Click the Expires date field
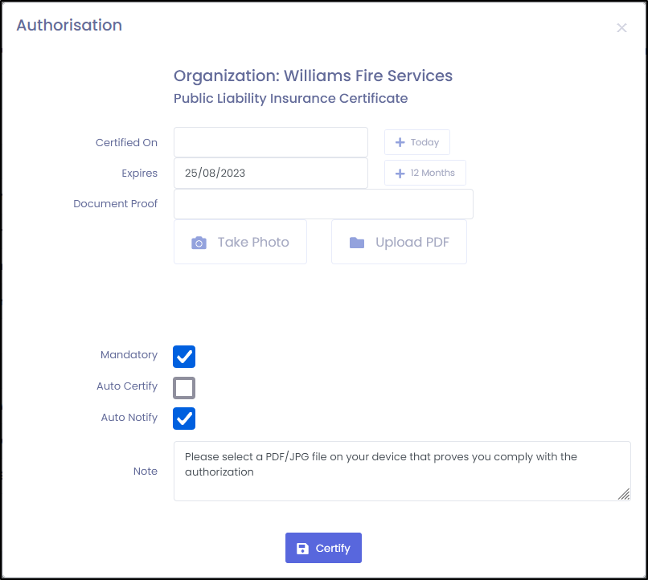Image resolution: width=648 pixels, height=580 pixels. (271, 173)
